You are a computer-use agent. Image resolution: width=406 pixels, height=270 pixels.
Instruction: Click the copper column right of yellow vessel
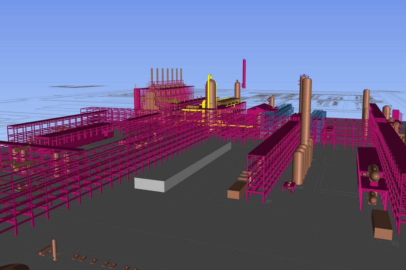(237, 89)
